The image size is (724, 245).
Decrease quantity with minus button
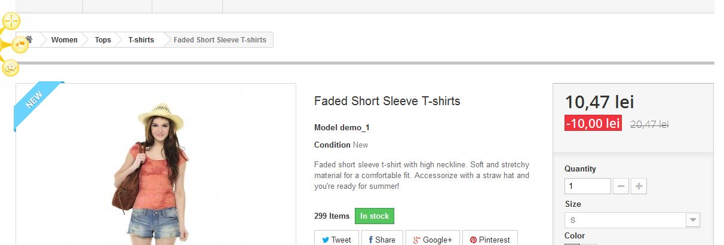coord(621,186)
